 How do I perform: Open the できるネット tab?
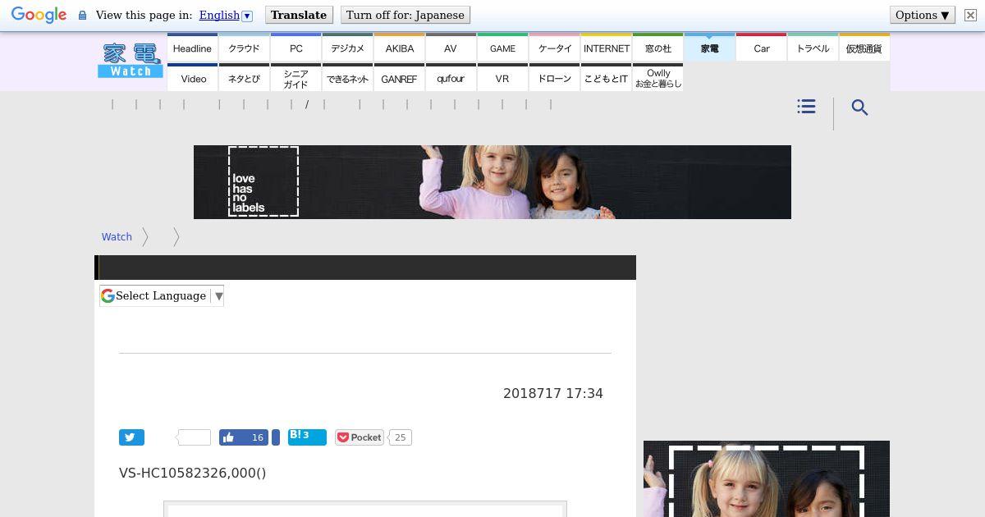coord(347,78)
